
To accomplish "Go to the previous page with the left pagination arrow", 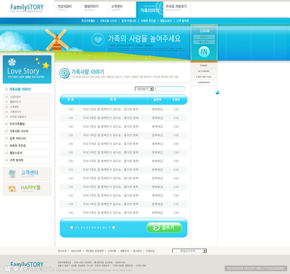I will (72, 228).
